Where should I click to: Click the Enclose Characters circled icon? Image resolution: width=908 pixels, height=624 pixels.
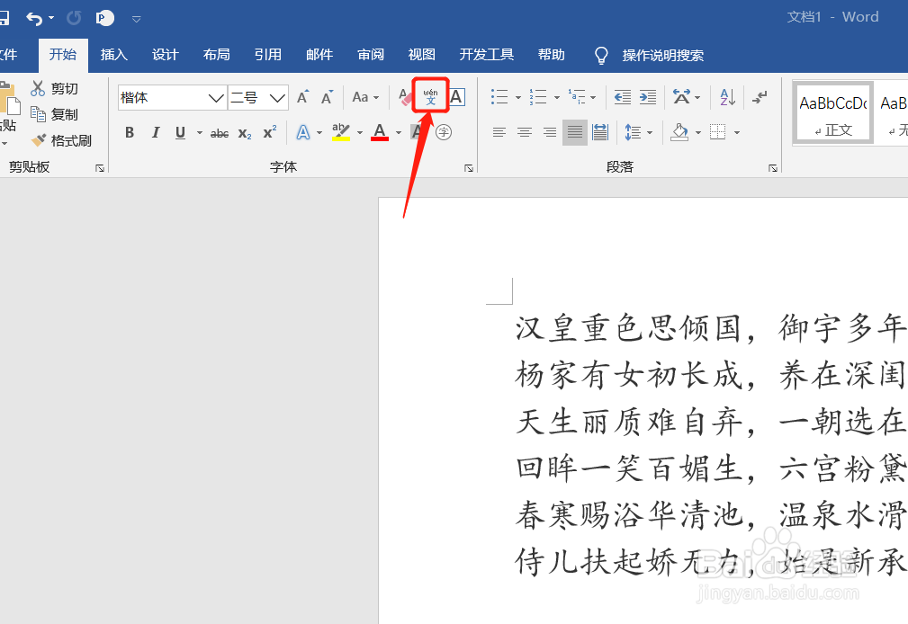coord(442,132)
